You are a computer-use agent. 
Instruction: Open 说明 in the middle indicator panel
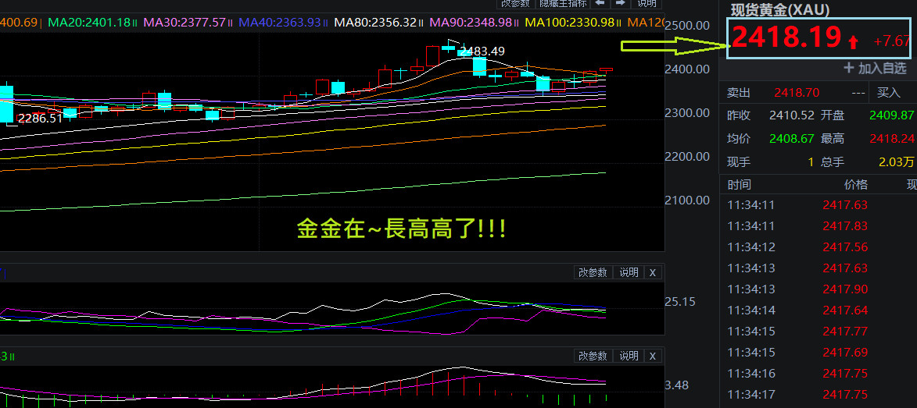pyautogui.click(x=629, y=272)
